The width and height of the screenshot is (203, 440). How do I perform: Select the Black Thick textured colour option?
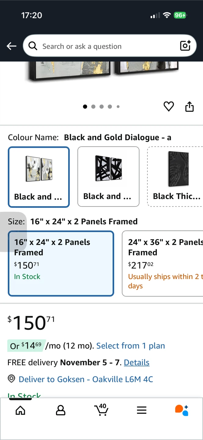coord(176,176)
